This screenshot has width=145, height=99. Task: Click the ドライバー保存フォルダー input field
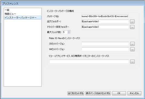click(x=105, y=27)
